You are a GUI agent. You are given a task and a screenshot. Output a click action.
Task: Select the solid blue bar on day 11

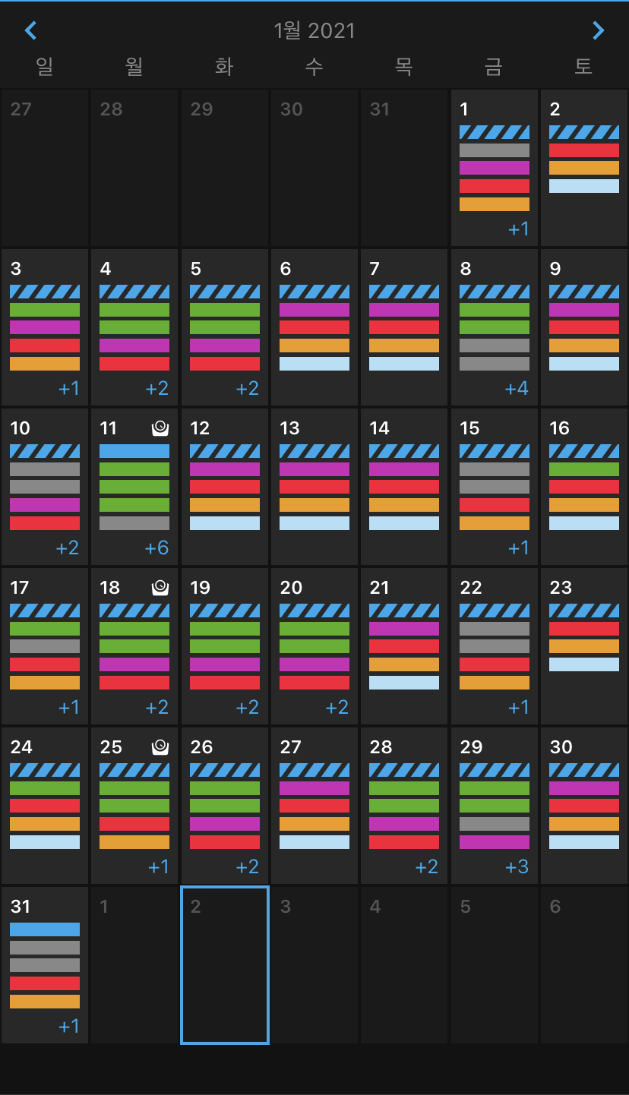click(x=134, y=451)
